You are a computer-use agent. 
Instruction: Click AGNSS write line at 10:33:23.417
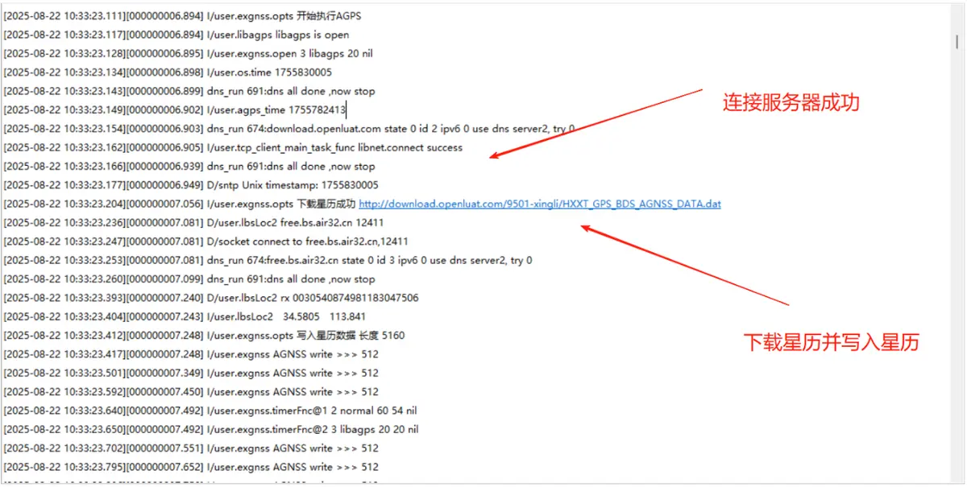pos(191,354)
